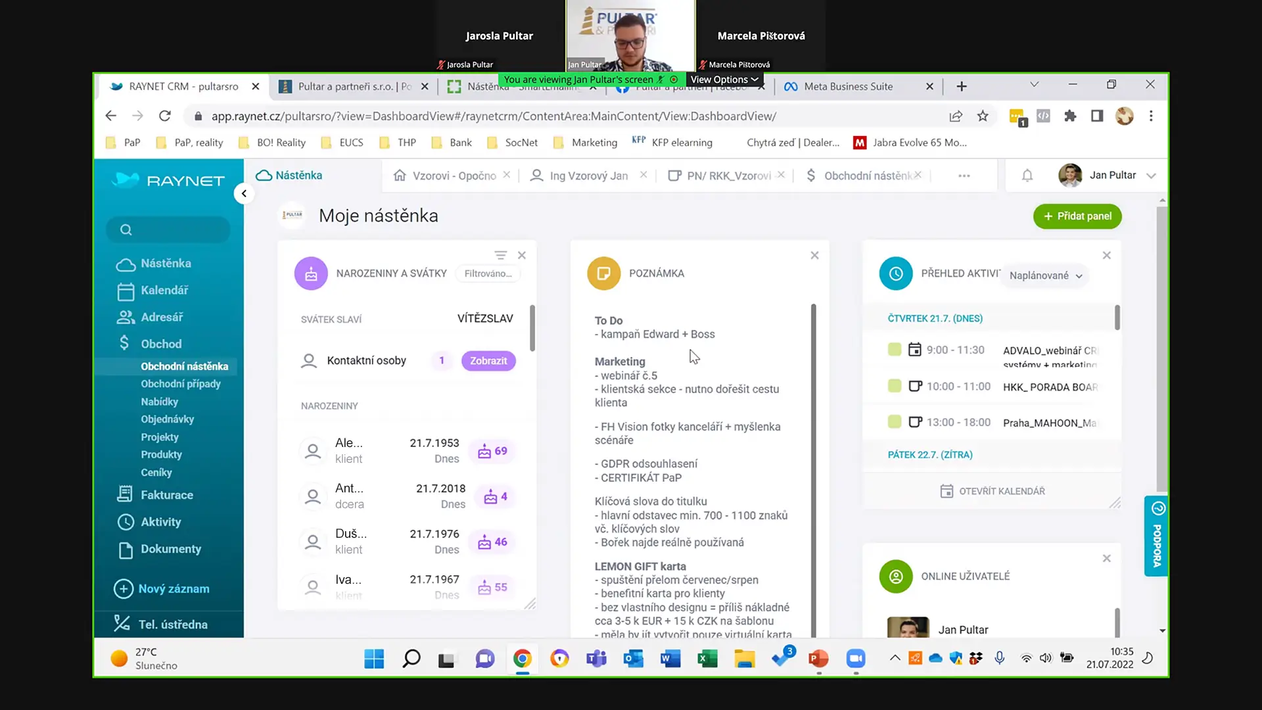This screenshot has height=710, width=1262.
Task: Click the Přidat panel button
Action: (x=1077, y=216)
